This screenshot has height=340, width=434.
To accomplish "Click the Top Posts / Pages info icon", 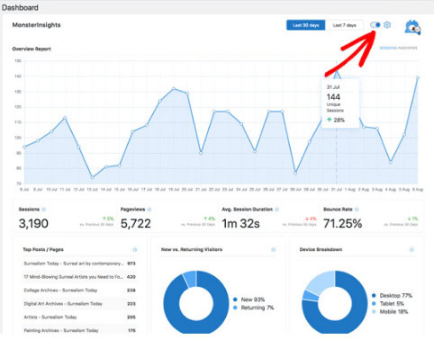I will [135, 250].
